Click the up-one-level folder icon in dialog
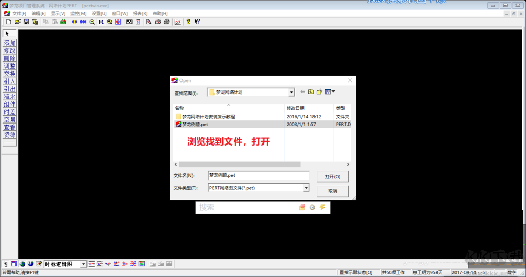Viewport: 526px width, 277px height. click(x=311, y=91)
